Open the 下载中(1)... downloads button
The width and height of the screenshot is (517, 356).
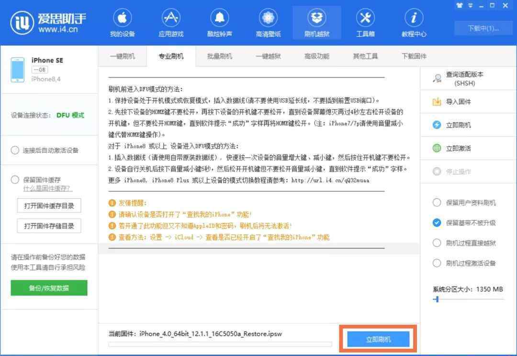click(x=483, y=28)
